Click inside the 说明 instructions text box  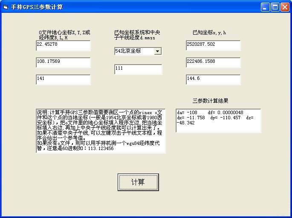coord(100,130)
